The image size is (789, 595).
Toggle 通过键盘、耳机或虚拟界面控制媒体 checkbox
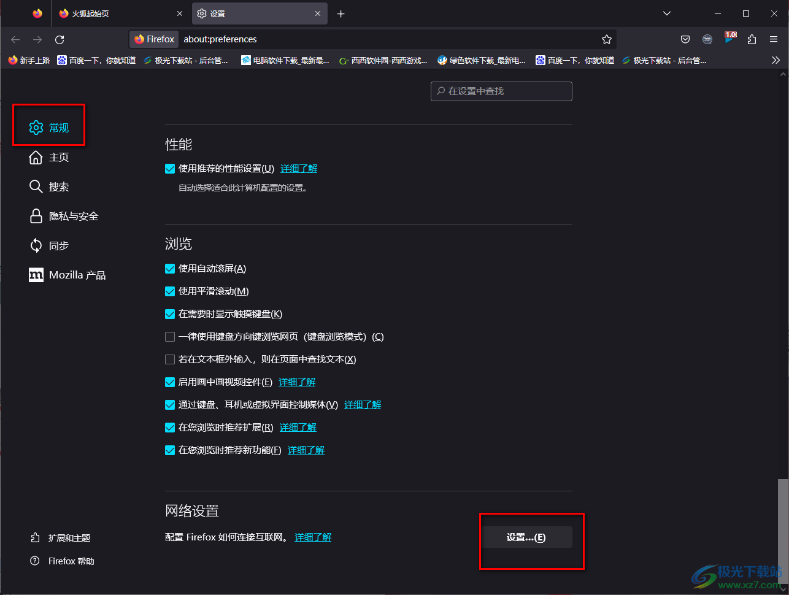[x=170, y=405]
